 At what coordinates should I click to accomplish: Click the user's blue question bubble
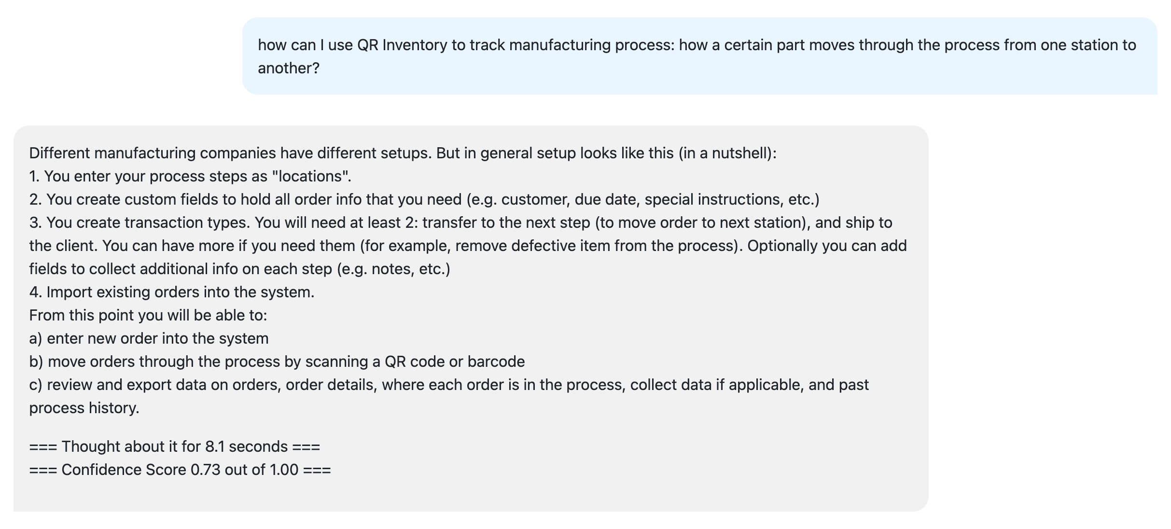point(699,56)
